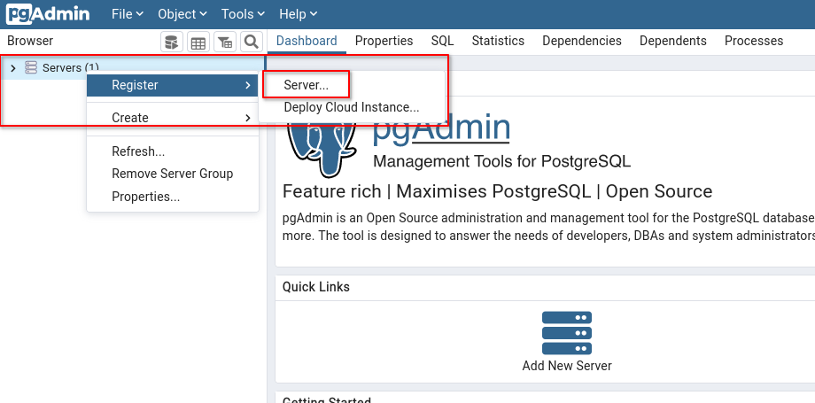Expand the Servers tree node
This screenshot has width=815, height=403.
[x=13, y=68]
